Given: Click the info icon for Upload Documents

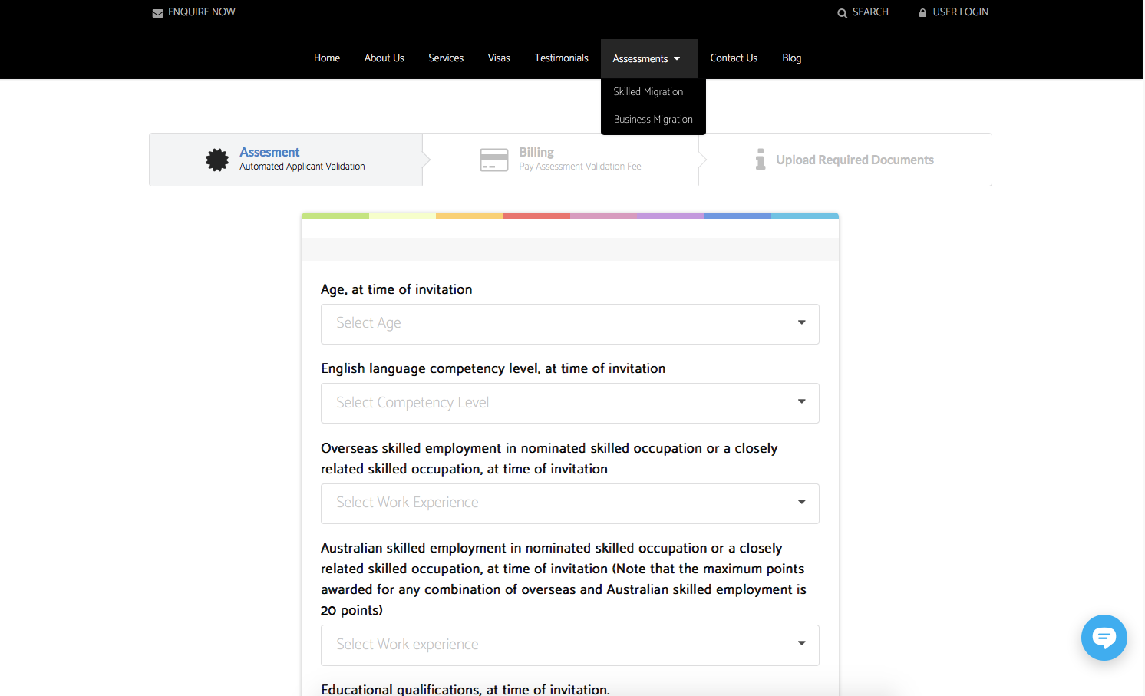Looking at the screenshot, I should coord(761,159).
